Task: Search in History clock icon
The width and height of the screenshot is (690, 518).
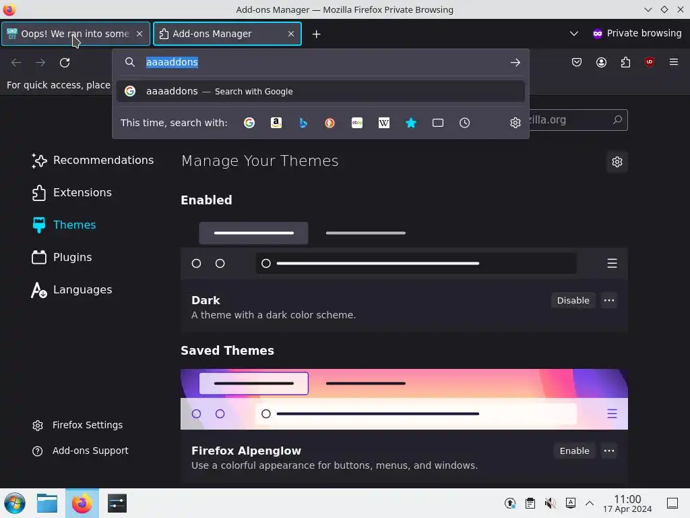Action: [465, 123]
